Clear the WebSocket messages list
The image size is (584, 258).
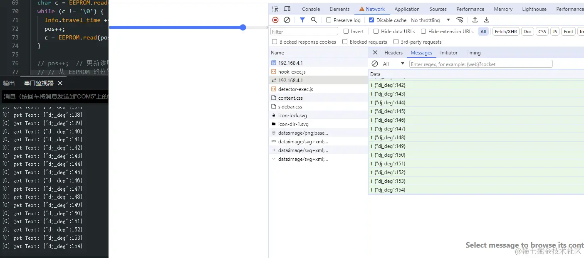click(x=375, y=64)
